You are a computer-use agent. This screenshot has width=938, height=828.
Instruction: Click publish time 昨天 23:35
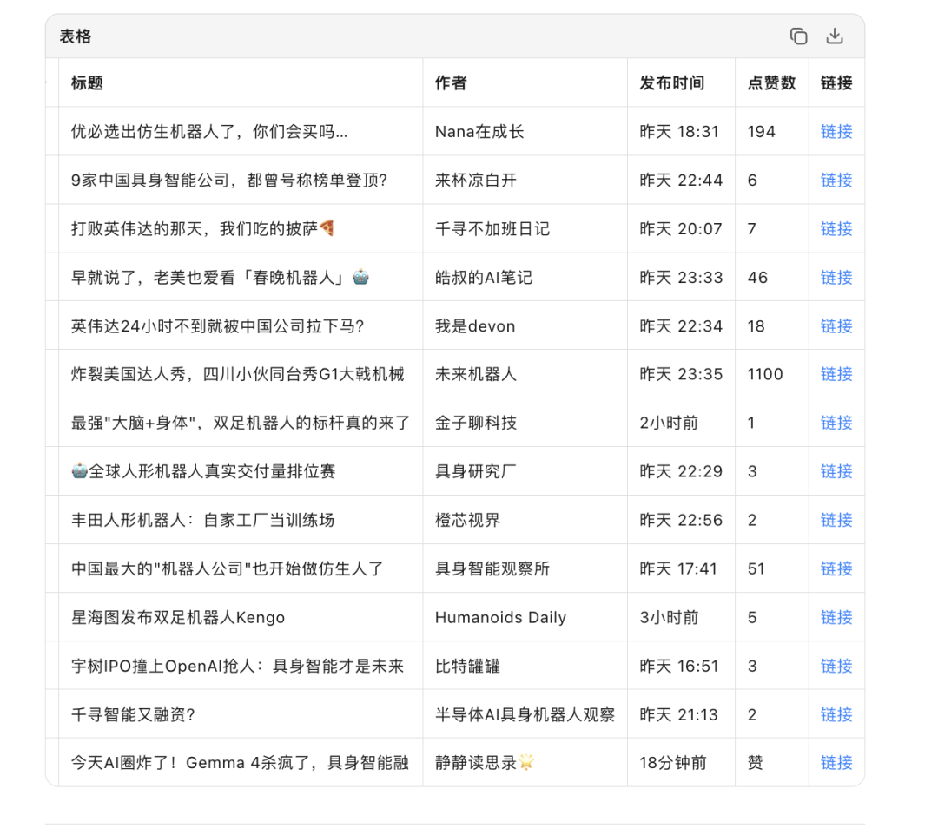click(x=681, y=374)
